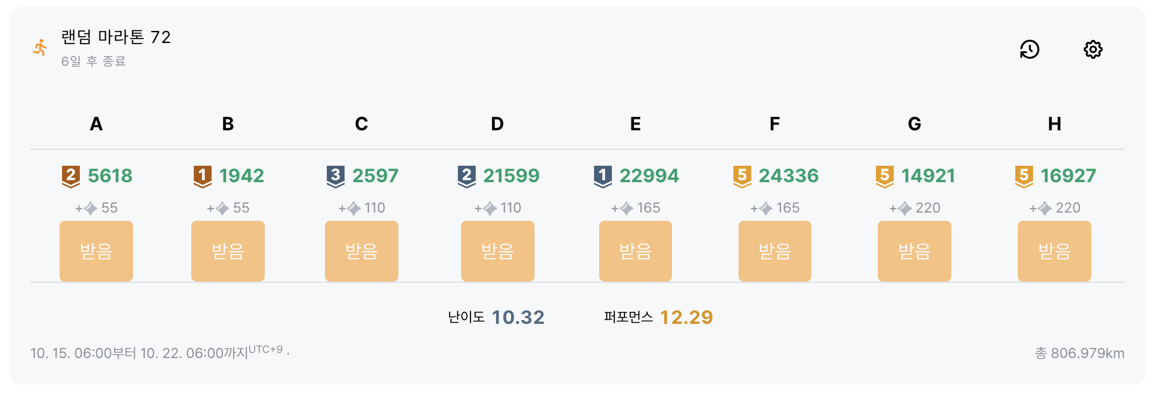The width and height of the screenshot is (1154, 396).
Task: Select the column header G
Action: coord(914,125)
